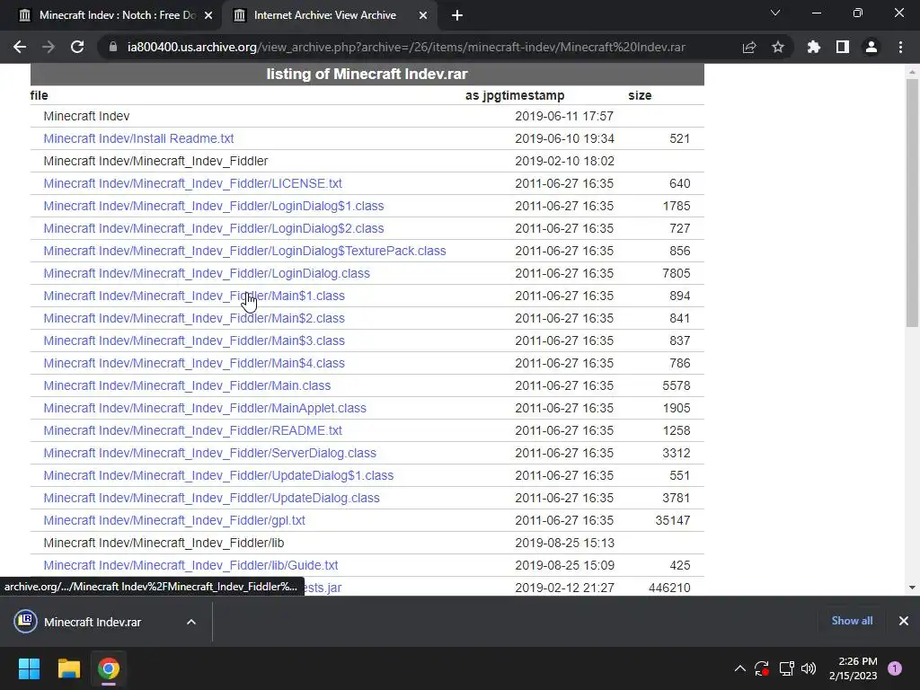The image size is (920, 690).
Task: Show hidden system tray icons
Action: [740, 668]
